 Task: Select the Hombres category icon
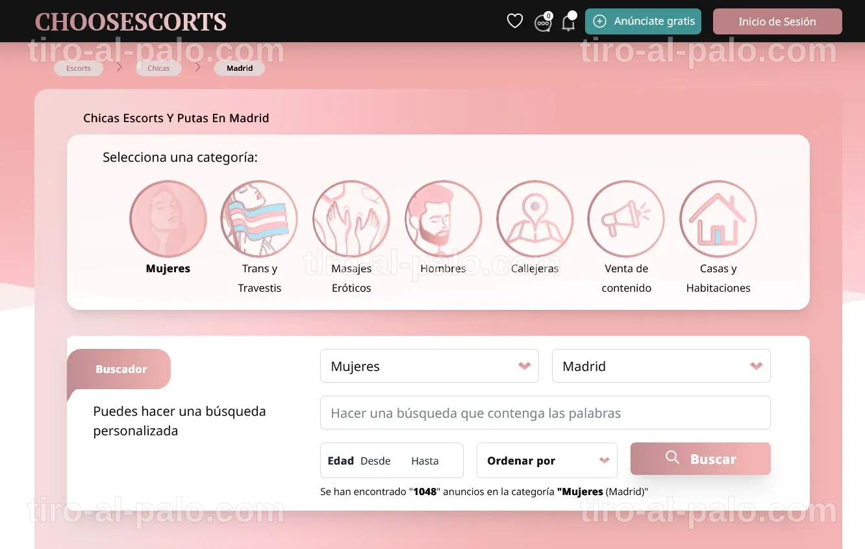(444, 219)
